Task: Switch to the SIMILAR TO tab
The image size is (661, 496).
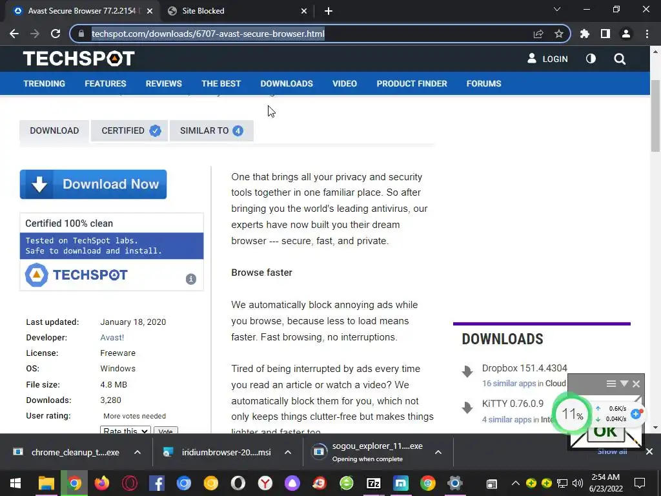Action: point(211,130)
